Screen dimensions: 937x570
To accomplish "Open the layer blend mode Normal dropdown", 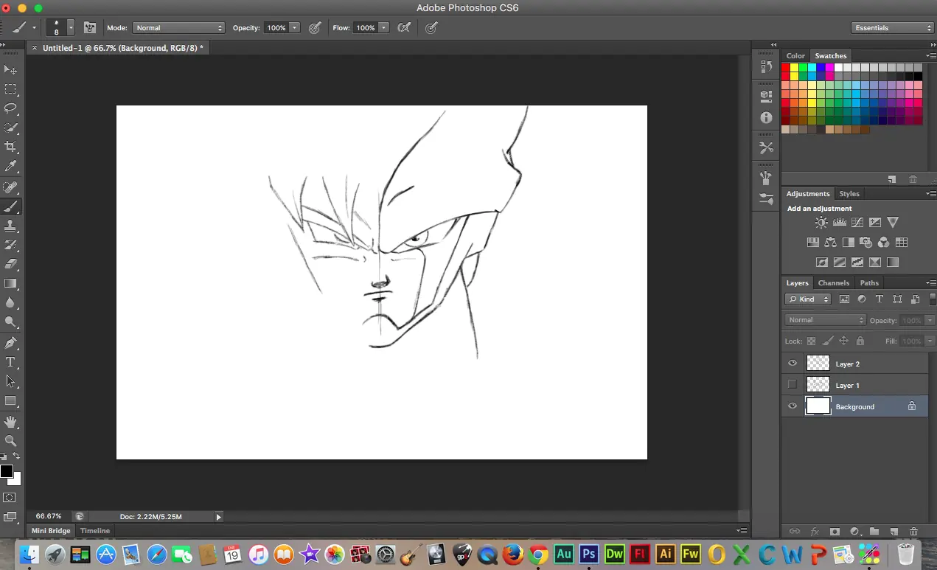I will click(x=825, y=320).
